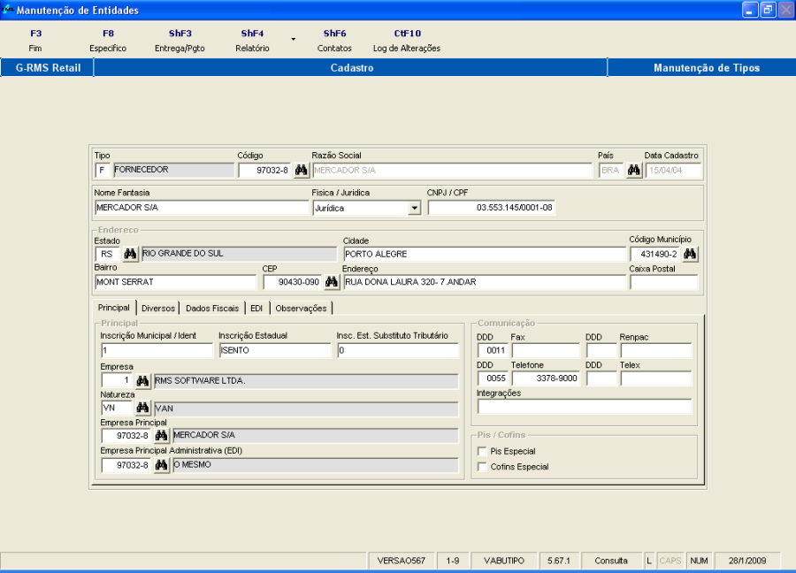Click the Telefone DDD field 0055
The width and height of the screenshot is (796, 573).
pos(493,378)
